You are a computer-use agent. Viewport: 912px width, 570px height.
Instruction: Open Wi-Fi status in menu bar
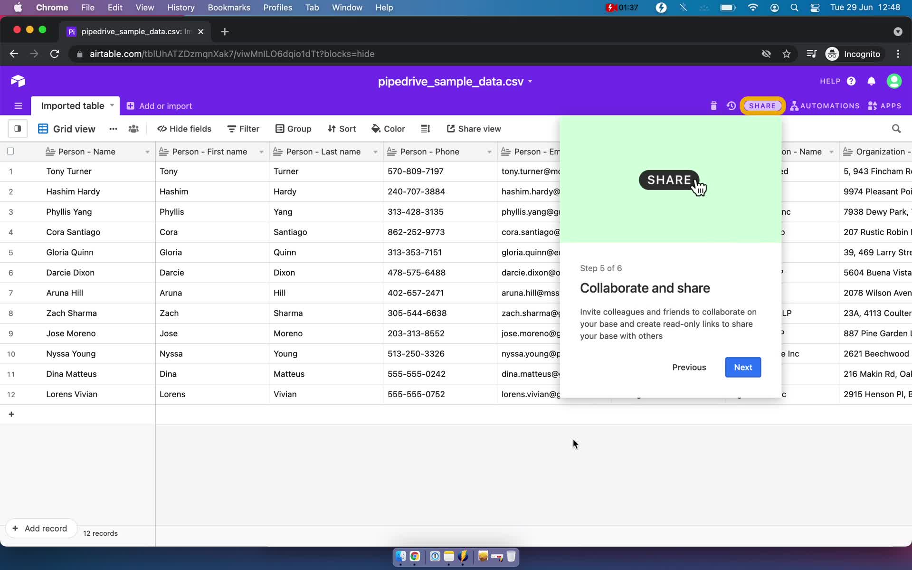click(x=752, y=8)
